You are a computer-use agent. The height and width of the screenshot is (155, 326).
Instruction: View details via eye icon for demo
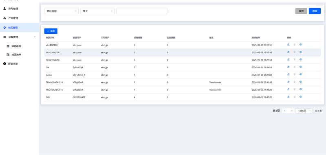pyautogui.click(x=301, y=74)
